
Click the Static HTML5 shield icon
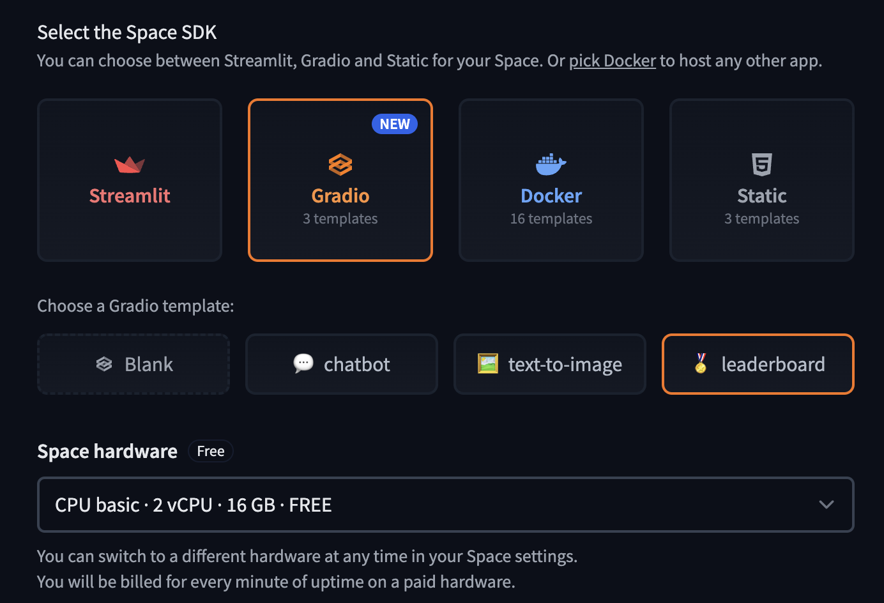coord(761,164)
